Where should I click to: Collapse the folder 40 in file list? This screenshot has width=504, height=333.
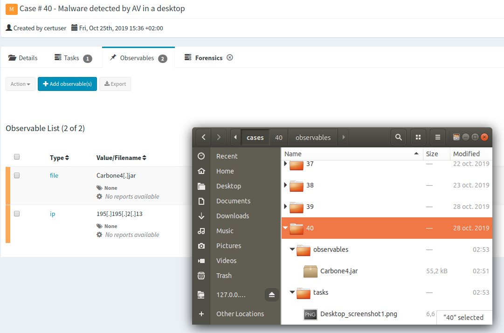[x=285, y=228]
